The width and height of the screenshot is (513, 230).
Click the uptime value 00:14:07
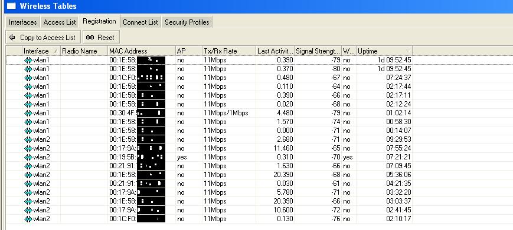point(398,131)
